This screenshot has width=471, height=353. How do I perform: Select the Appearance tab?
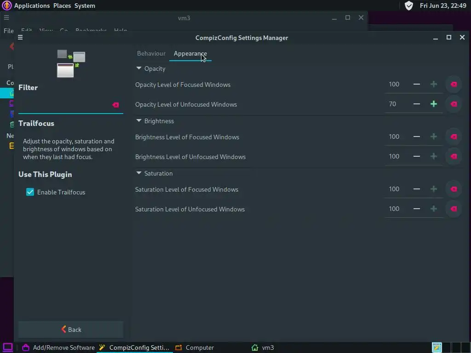coord(190,54)
